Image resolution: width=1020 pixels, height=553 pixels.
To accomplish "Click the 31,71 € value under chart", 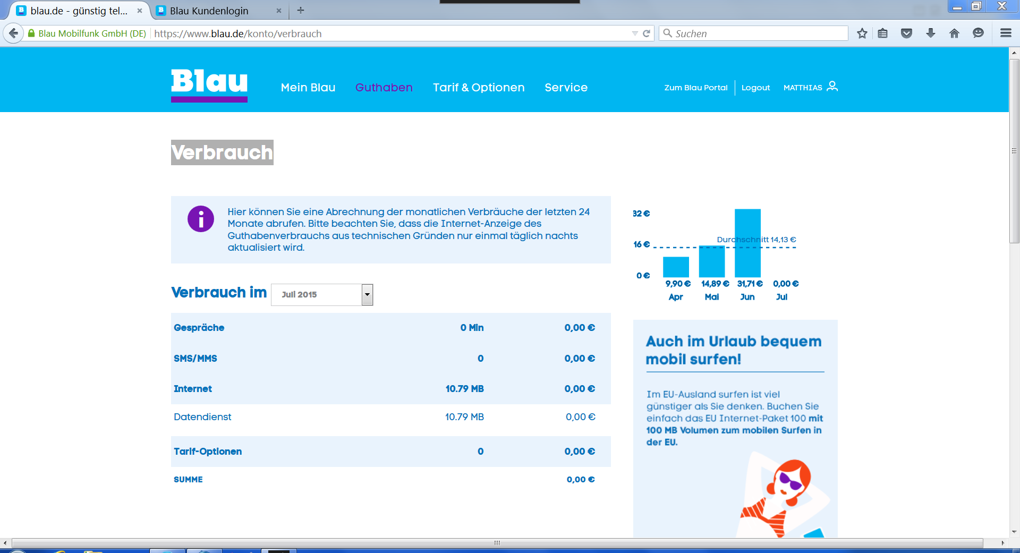I will pyautogui.click(x=750, y=284).
